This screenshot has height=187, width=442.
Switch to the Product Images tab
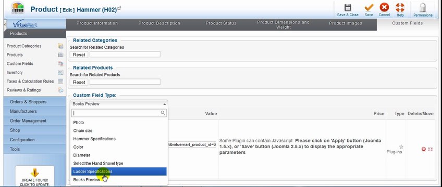coord(345,23)
